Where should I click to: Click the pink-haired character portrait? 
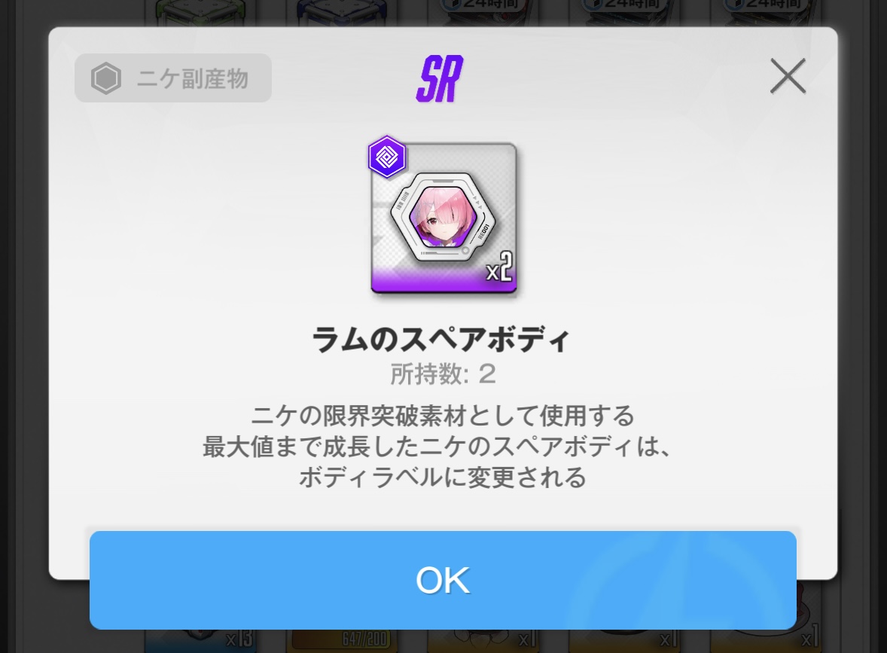tap(443, 216)
